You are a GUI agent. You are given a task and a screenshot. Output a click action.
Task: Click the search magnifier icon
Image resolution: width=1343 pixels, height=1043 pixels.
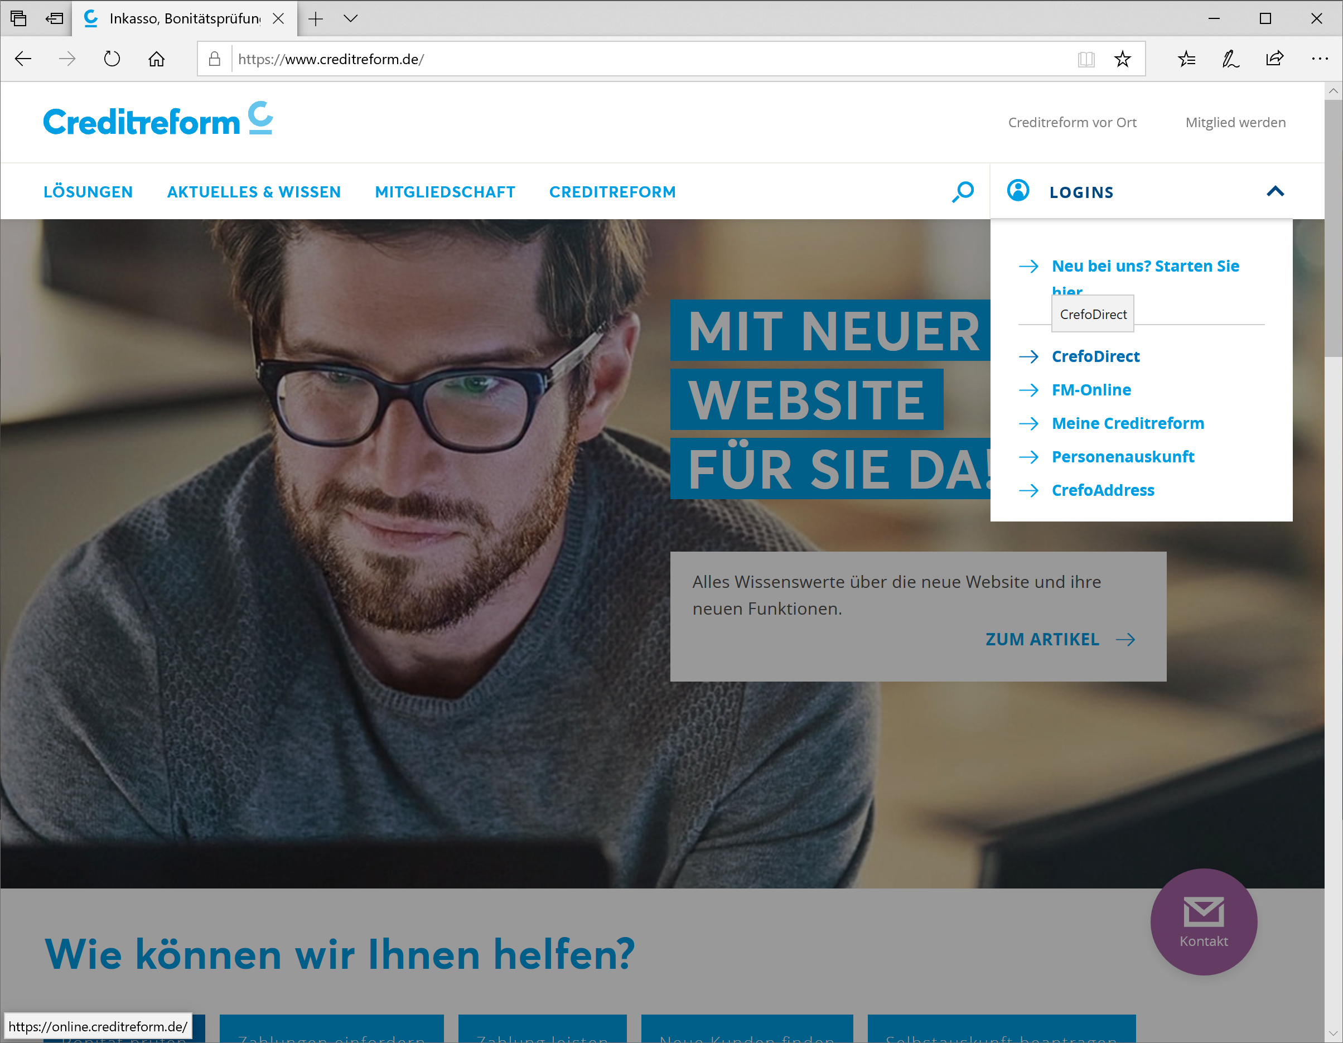coord(963,192)
